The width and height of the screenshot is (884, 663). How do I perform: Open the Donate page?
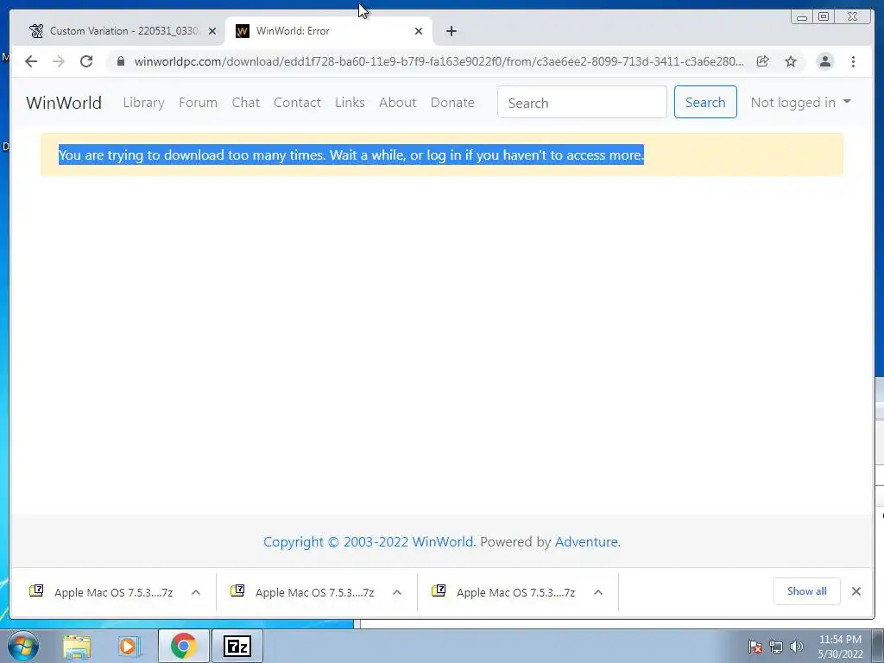click(x=452, y=103)
